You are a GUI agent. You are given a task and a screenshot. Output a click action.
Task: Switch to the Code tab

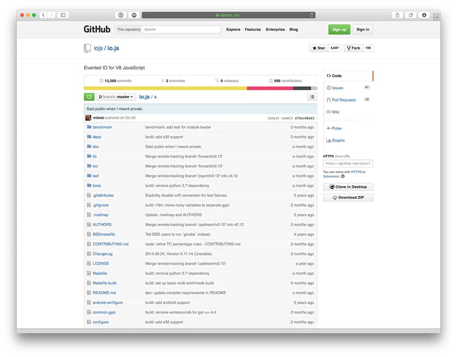(x=348, y=76)
